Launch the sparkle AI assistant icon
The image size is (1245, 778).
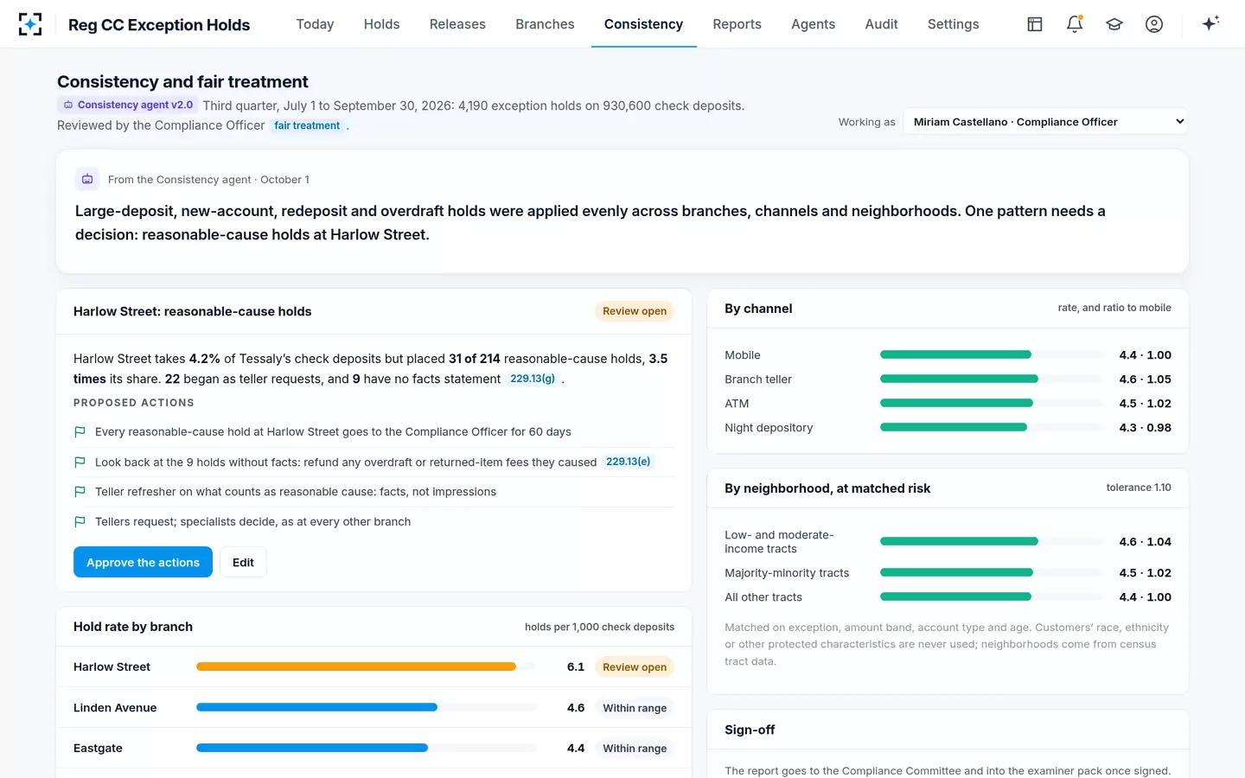(1210, 23)
